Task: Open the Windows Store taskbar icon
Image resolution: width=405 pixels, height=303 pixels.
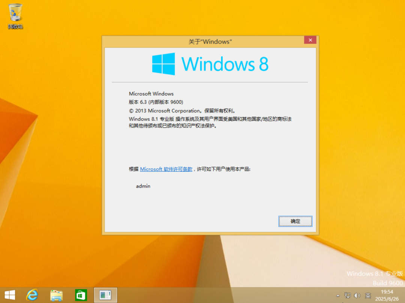Action: click(x=81, y=295)
